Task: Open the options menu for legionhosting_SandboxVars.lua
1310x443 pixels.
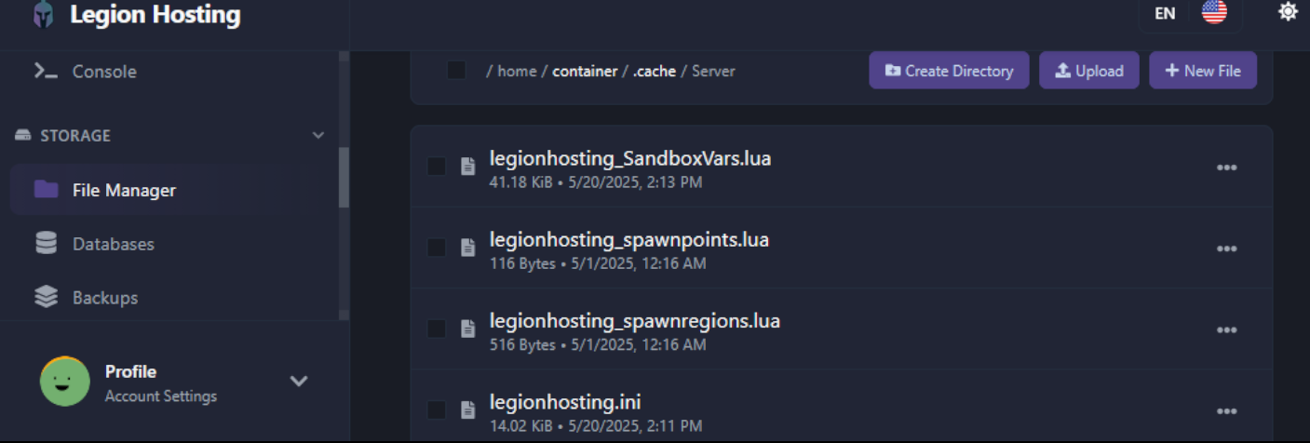Action: [x=1227, y=168]
